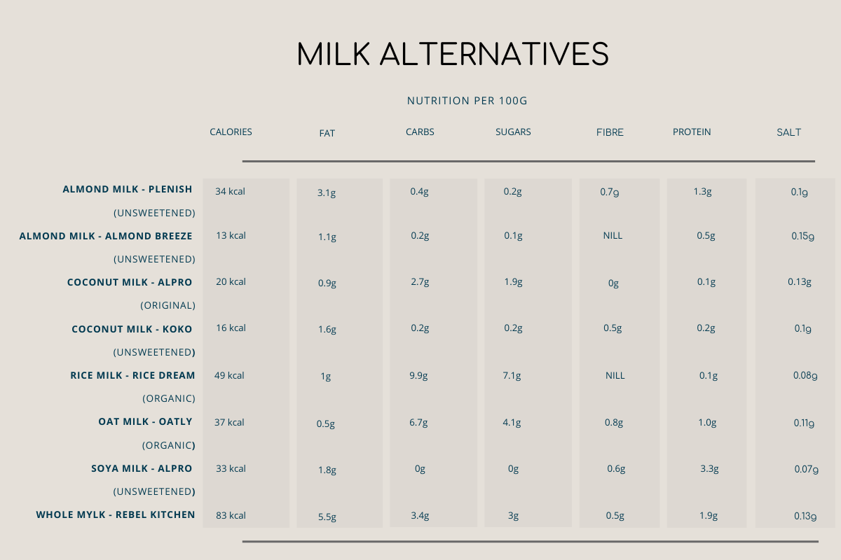The image size is (841, 560).
Task: Click the 3.3g protein value for Soya Milk
Action: point(709,469)
